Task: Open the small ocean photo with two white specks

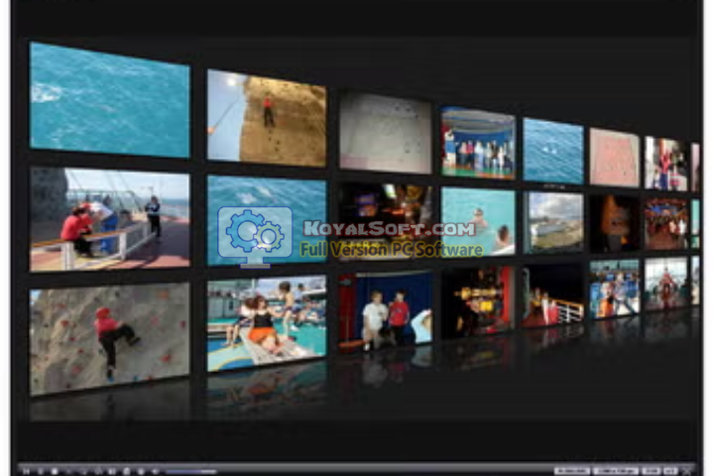Action: (553, 151)
